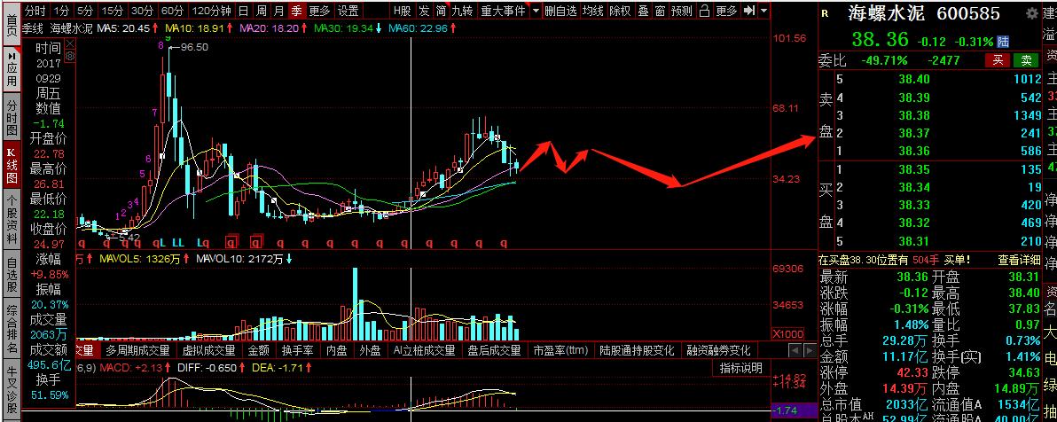Viewport: 1057px width, 422px height.
Task: Toggle the 窗 multi-window option
Action: [660, 11]
